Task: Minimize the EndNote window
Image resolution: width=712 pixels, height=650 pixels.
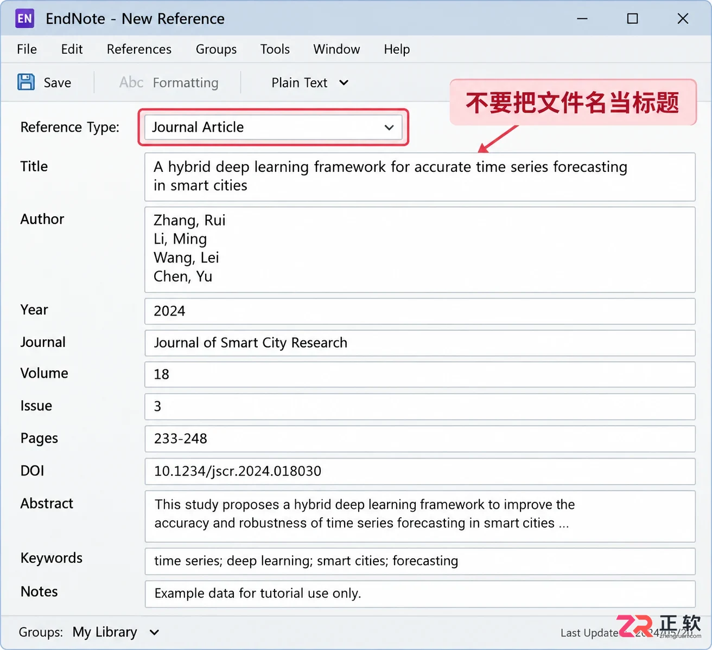Action: (582, 18)
